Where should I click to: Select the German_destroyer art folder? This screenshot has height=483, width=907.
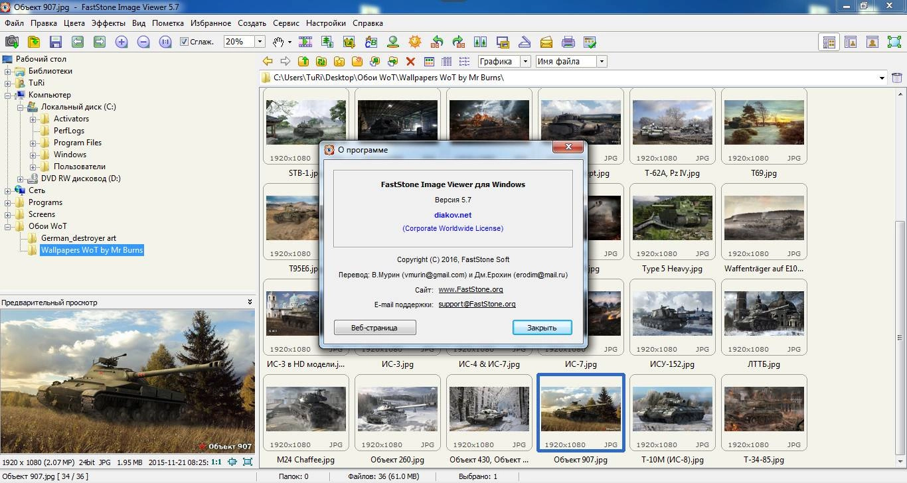click(78, 238)
